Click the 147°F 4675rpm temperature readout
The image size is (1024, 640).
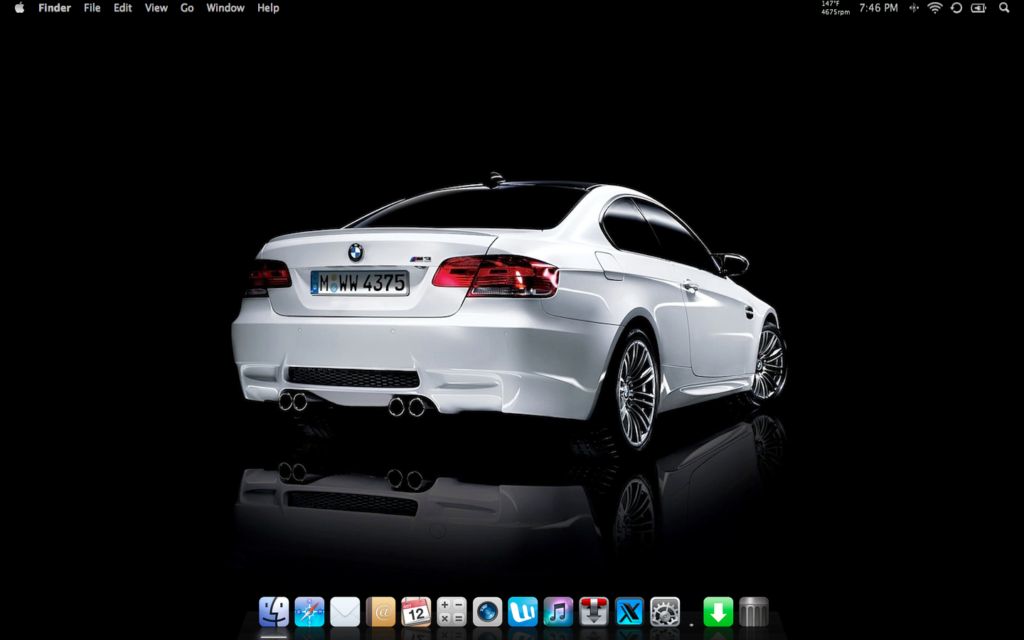(x=836, y=8)
